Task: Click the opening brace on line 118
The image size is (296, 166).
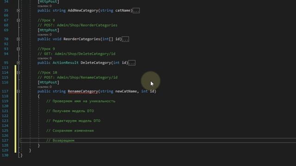Action: (39, 96)
